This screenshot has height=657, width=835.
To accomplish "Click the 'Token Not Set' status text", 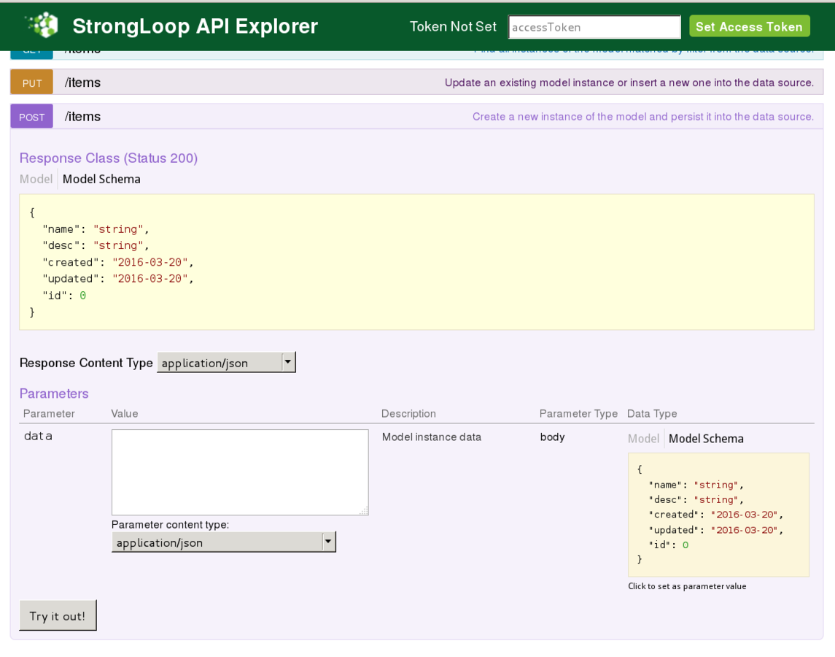I will coord(453,27).
